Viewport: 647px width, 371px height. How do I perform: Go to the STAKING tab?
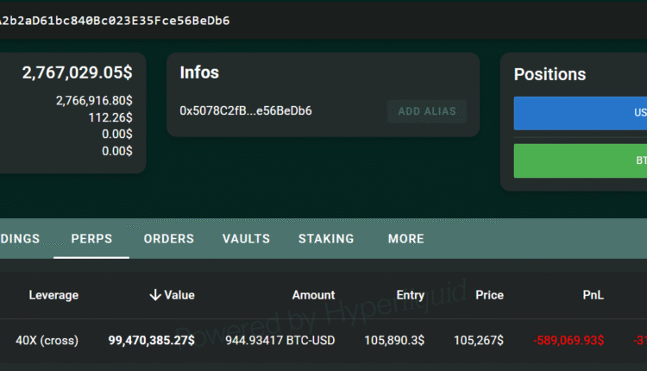click(x=326, y=239)
